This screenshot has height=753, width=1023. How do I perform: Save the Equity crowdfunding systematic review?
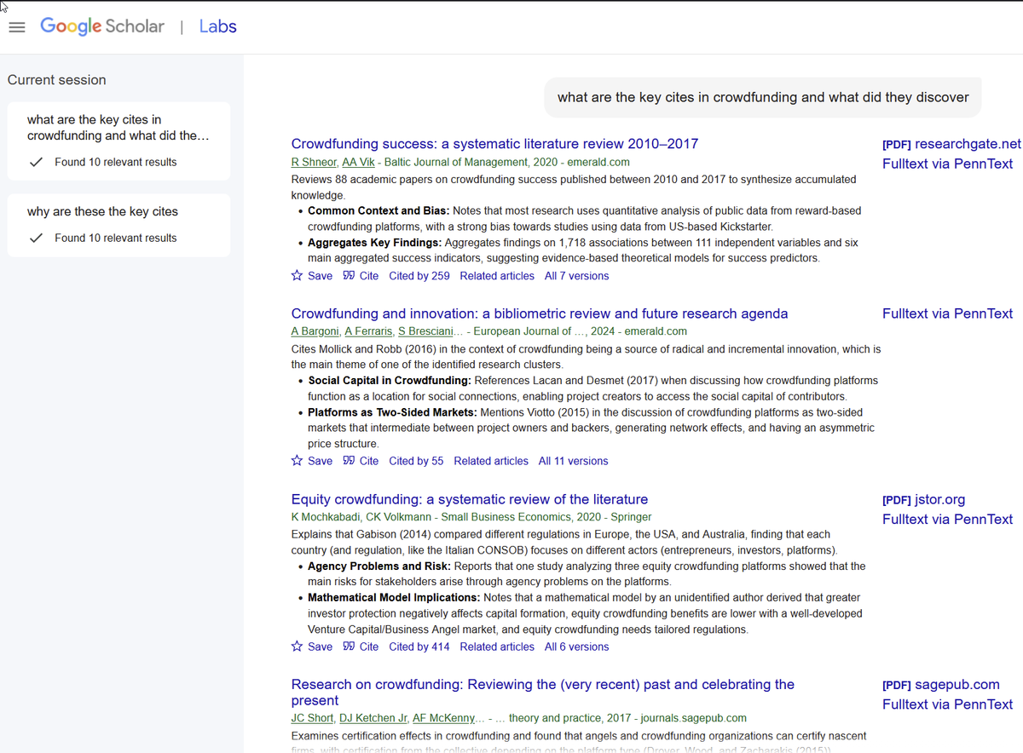tap(311, 647)
